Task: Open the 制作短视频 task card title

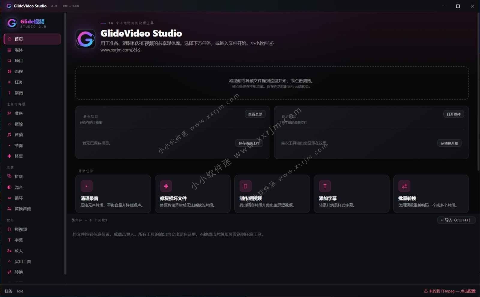Action: point(250,198)
